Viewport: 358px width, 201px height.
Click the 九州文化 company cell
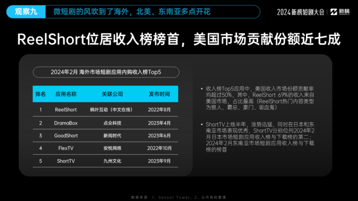click(x=112, y=161)
